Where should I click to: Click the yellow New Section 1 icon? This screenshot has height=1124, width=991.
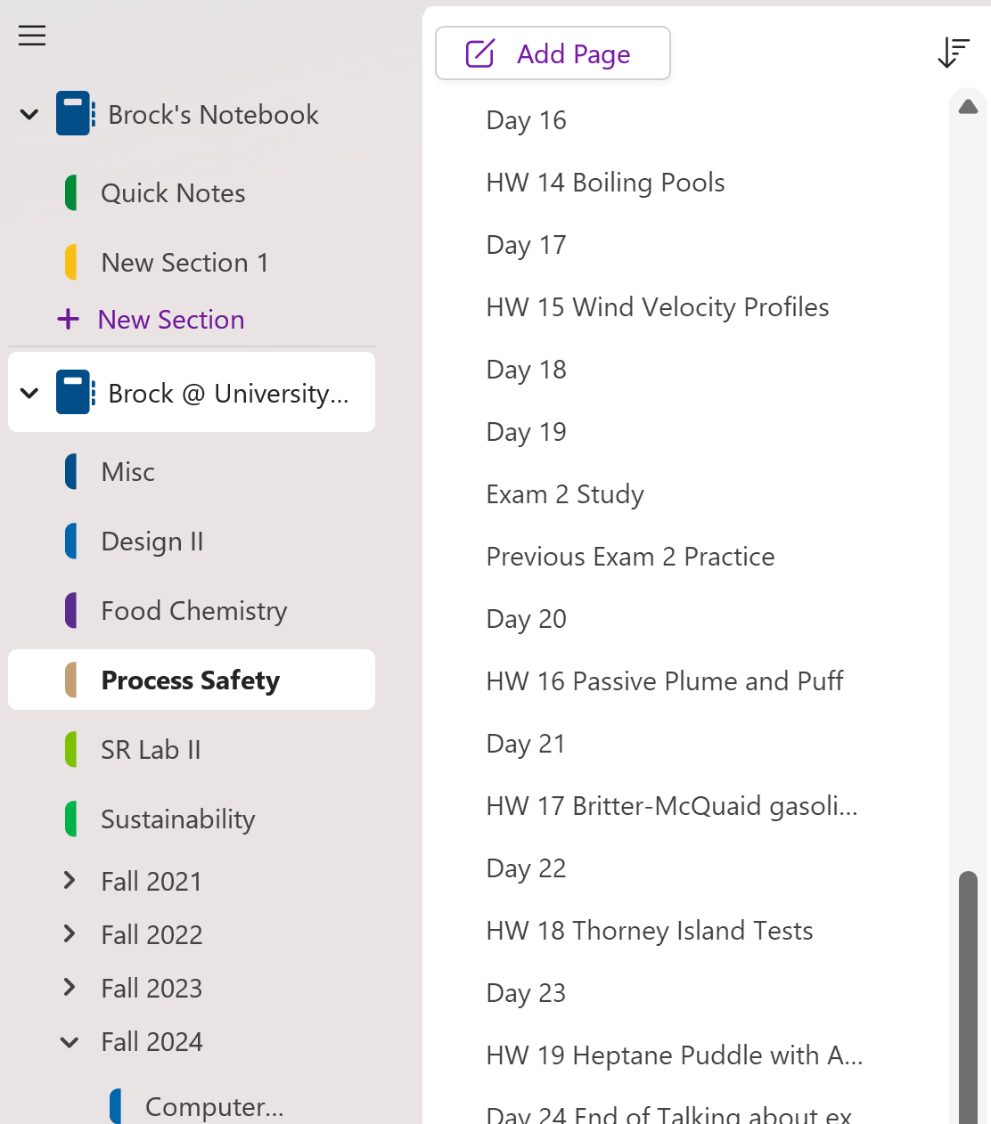pos(71,263)
